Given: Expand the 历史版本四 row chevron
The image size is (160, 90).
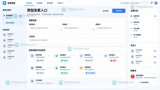Looking at the screenshot, I should [x=22, y=52].
